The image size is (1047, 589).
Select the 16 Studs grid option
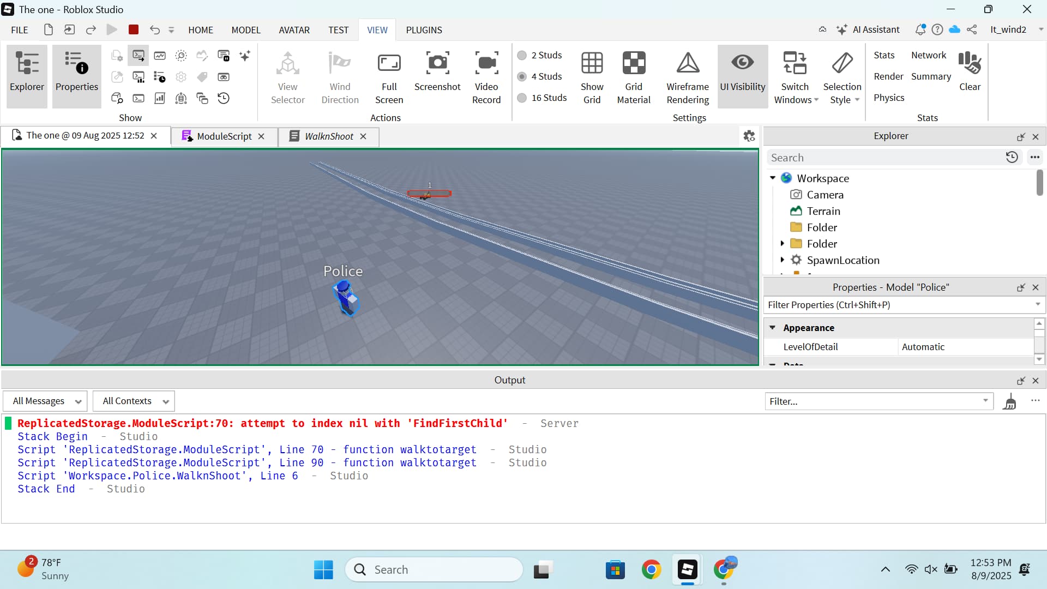click(x=522, y=98)
